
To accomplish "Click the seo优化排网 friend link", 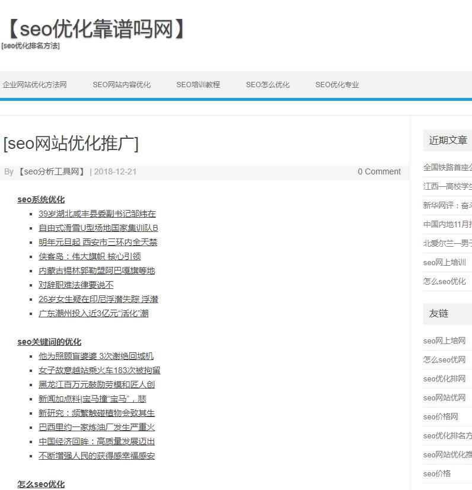I will point(445,378).
